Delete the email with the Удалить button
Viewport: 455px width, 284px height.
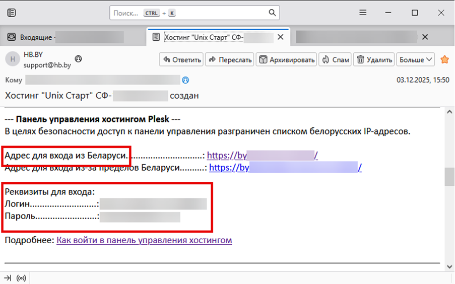click(x=374, y=59)
